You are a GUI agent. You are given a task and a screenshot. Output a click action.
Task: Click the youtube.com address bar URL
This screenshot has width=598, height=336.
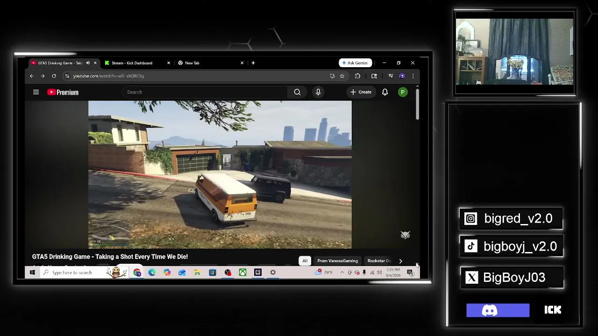108,76
